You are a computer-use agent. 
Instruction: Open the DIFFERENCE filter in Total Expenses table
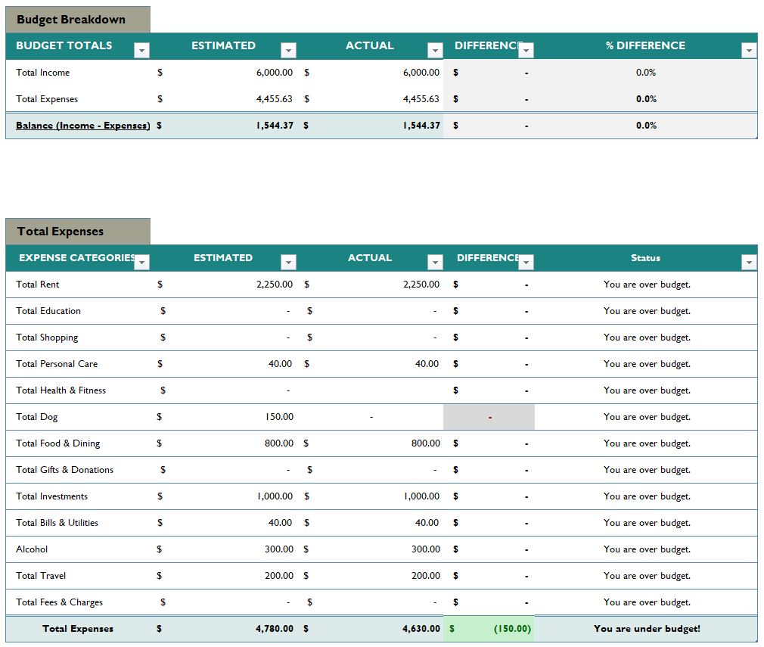pos(526,263)
